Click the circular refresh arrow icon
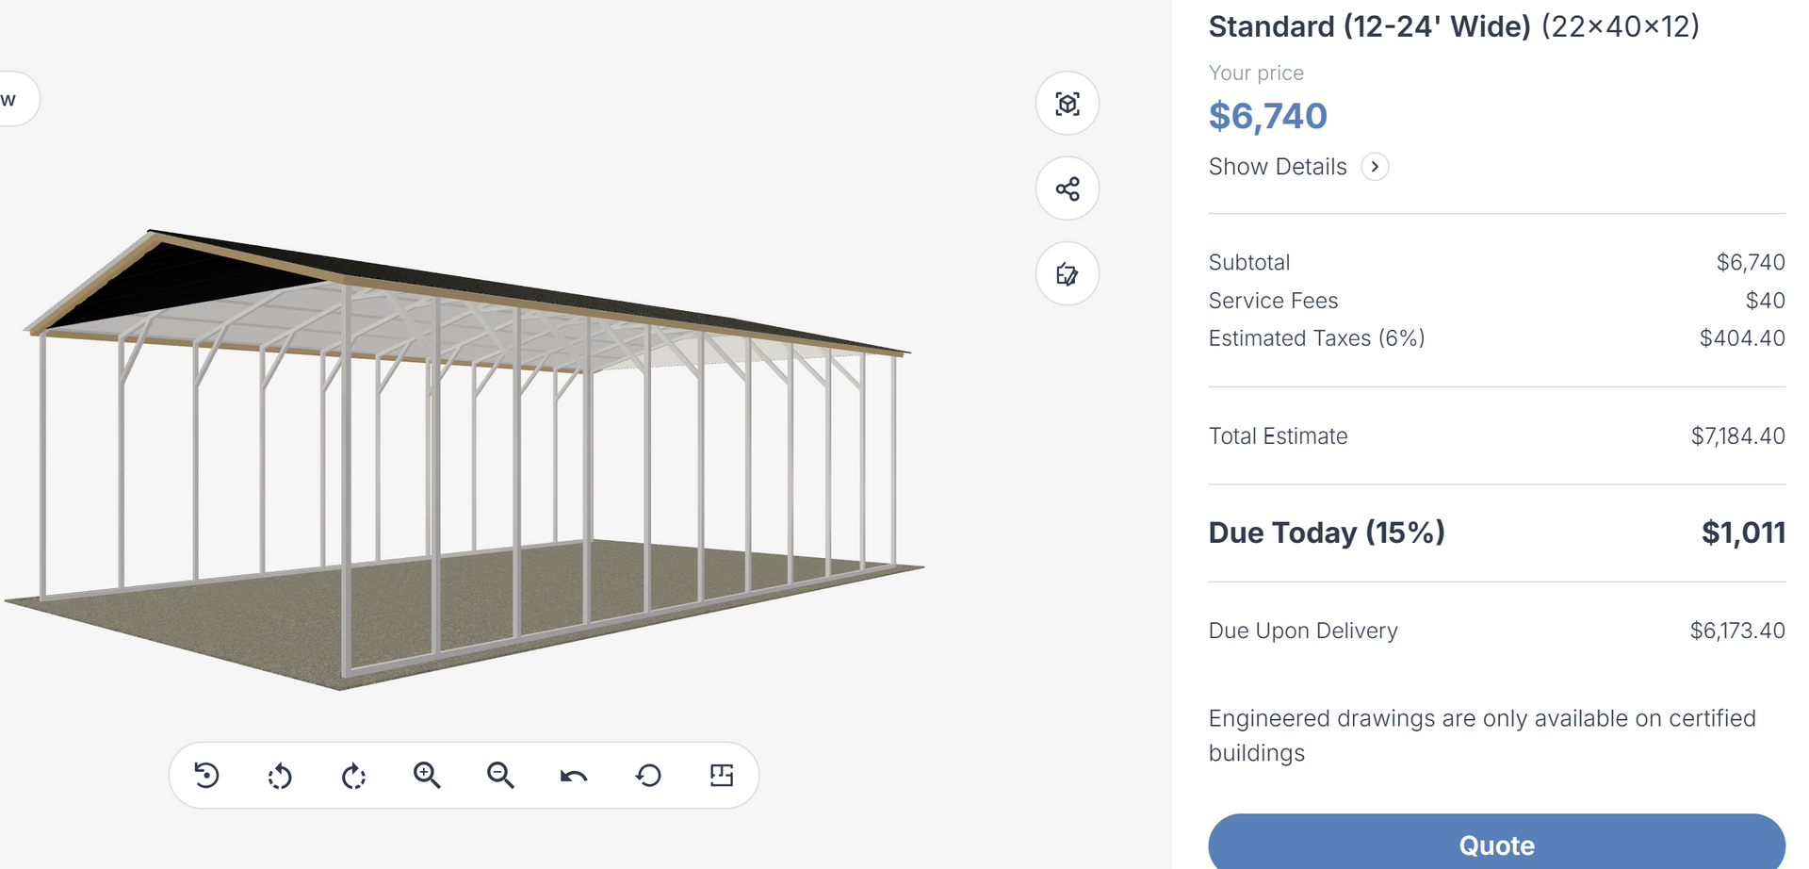The height and width of the screenshot is (869, 1809). (x=648, y=776)
